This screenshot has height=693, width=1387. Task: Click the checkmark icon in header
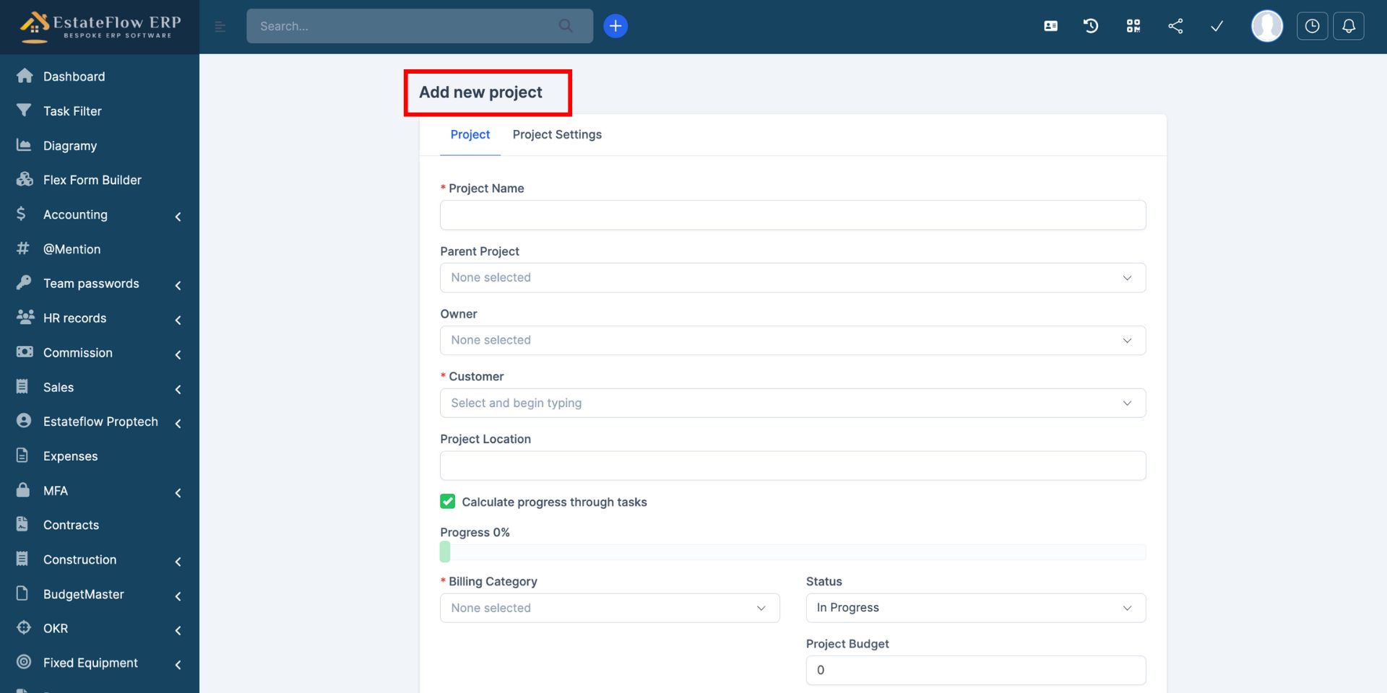(1217, 26)
